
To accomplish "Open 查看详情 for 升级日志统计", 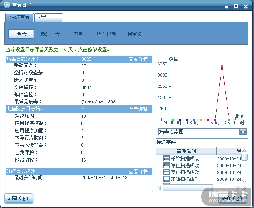I will [138, 172].
